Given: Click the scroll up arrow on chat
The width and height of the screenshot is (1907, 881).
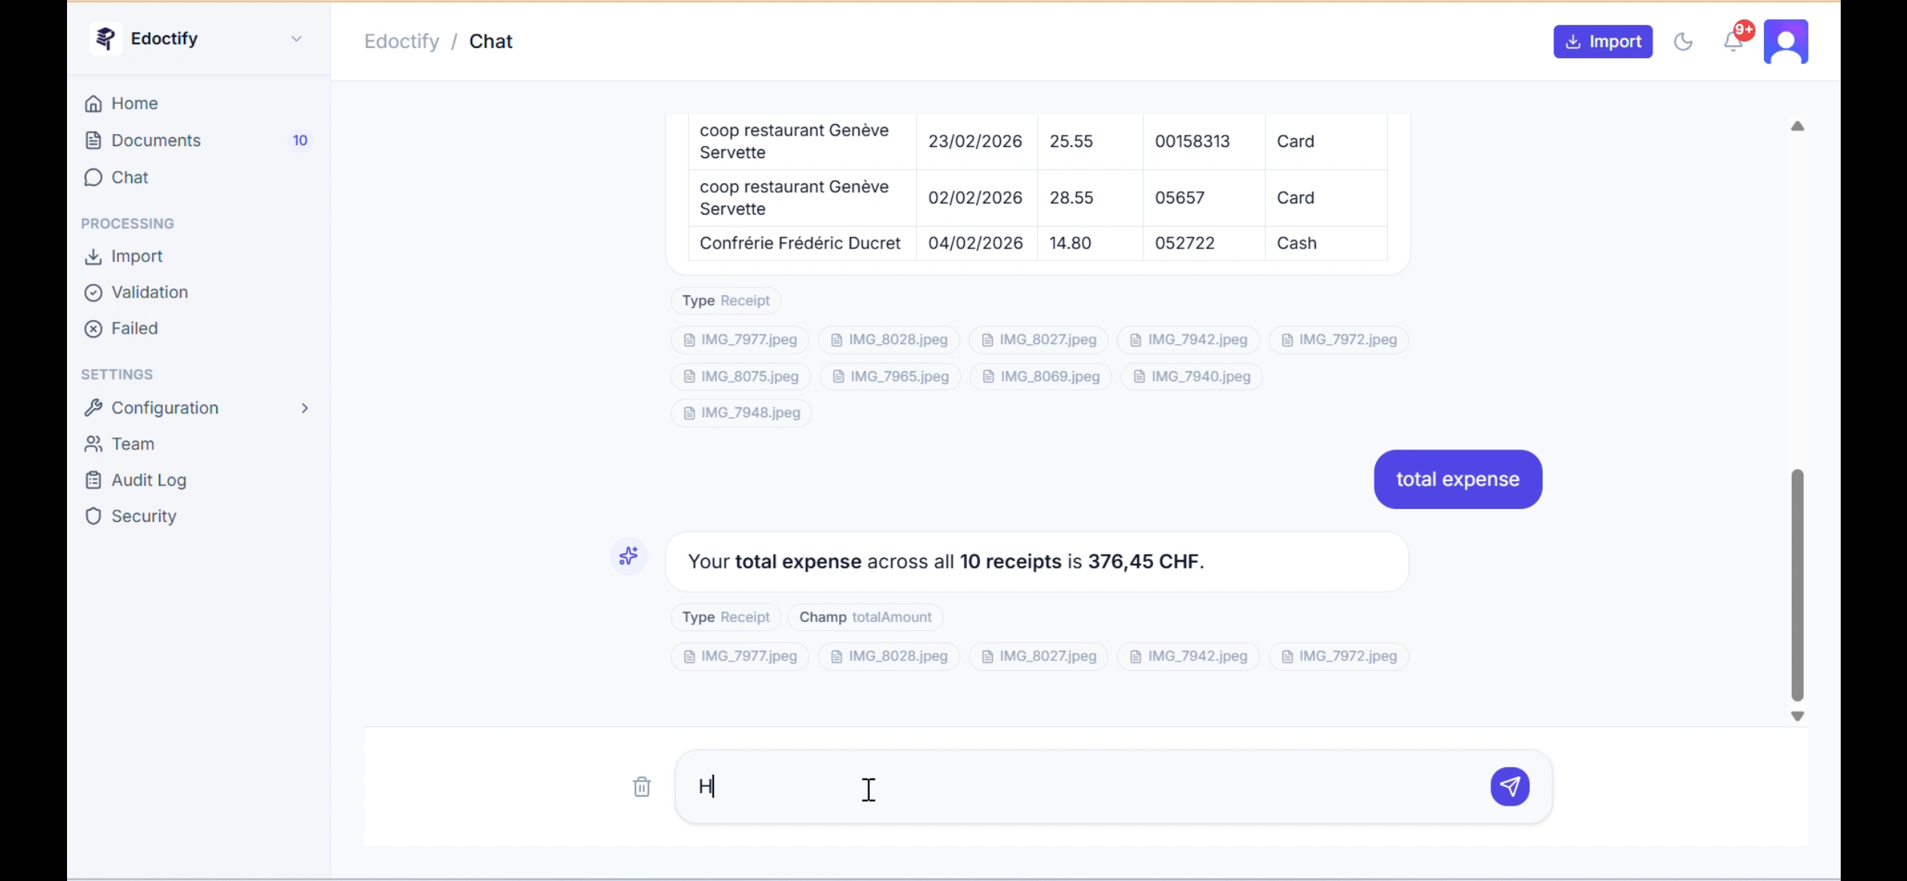Looking at the screenshot, I should tap(1798, 126).
